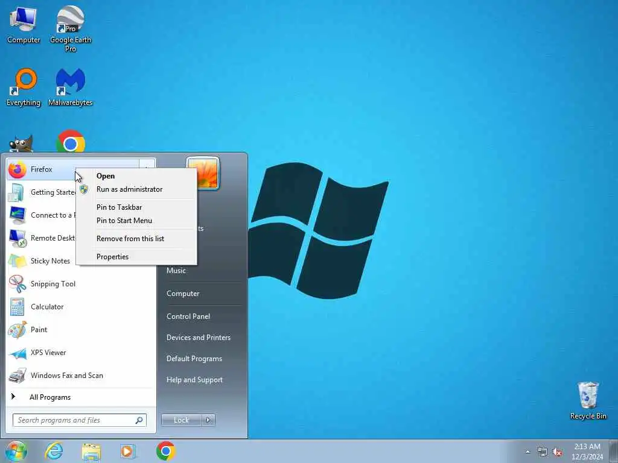Select Run as administrator

tap(136, 189)
